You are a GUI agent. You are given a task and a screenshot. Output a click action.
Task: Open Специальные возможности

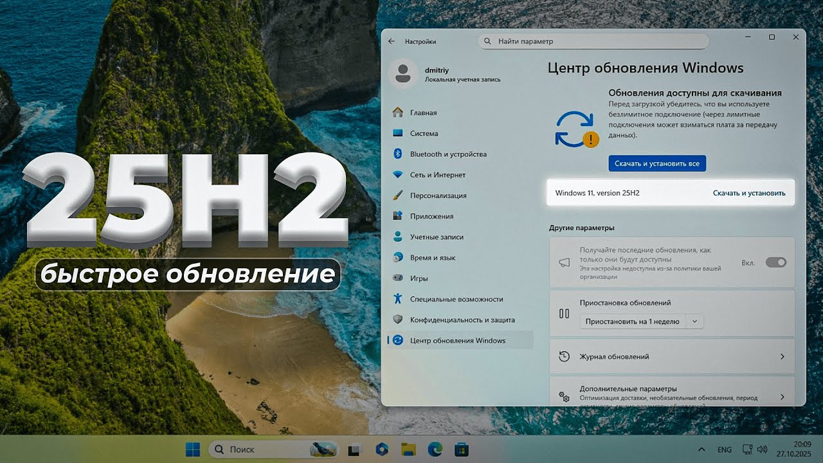tap(460, 299)
